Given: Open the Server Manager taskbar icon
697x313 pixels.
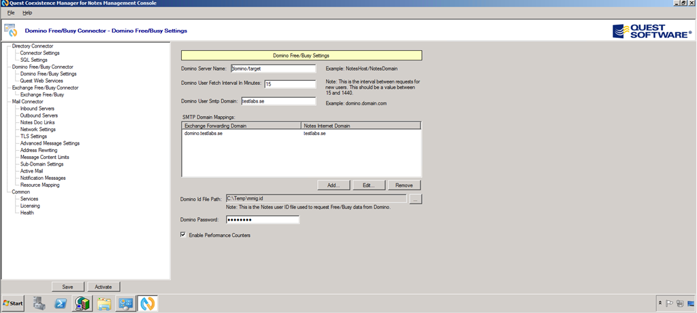Looking at the screenshot, I should click(x=39, y=303).
